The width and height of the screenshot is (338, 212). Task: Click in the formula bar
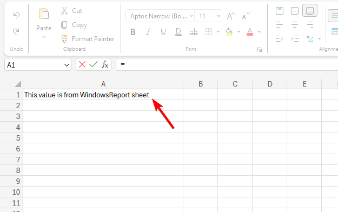coord(227,64)
